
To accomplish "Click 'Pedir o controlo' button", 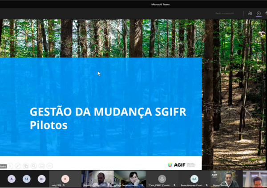I will pyautogui.click(x=225, y=13).
